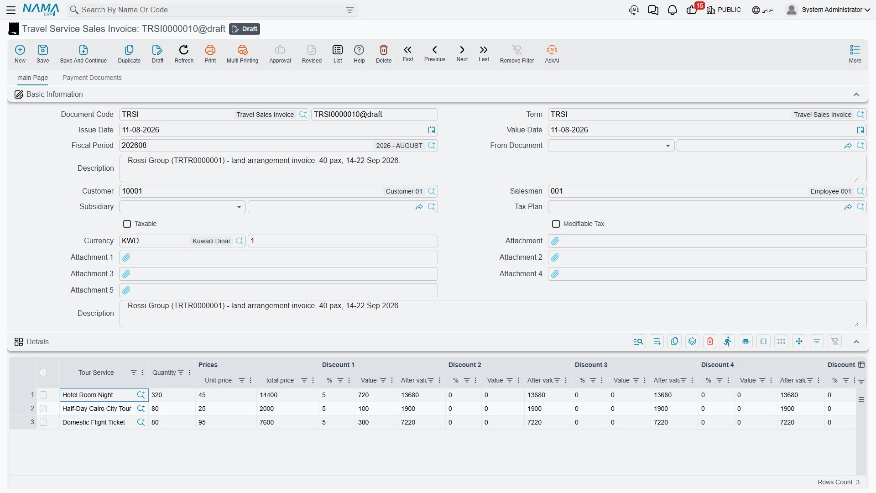Look up the Customer field value
876x493 pixels.
[x=432, y=191]
